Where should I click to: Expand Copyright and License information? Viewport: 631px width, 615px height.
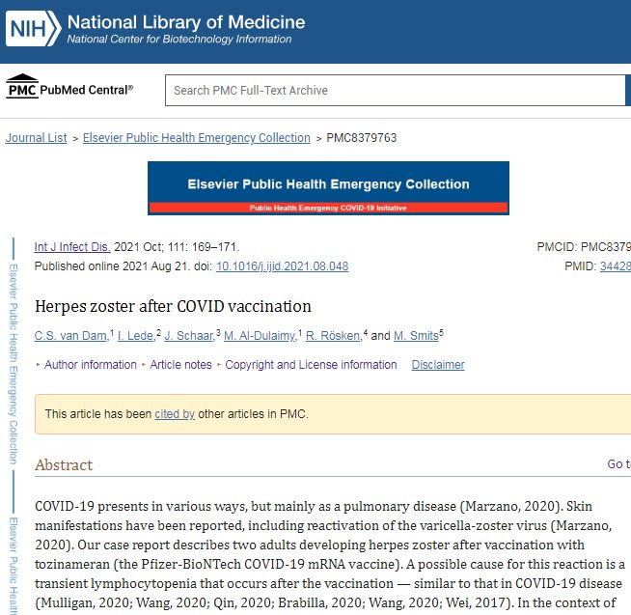coord(311,365)
